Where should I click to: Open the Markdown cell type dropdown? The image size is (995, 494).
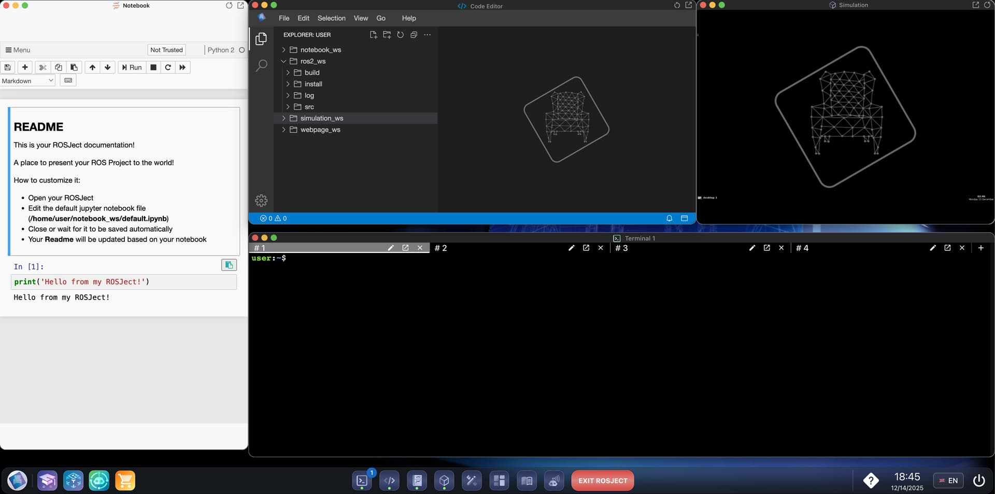tap(27, 81)
